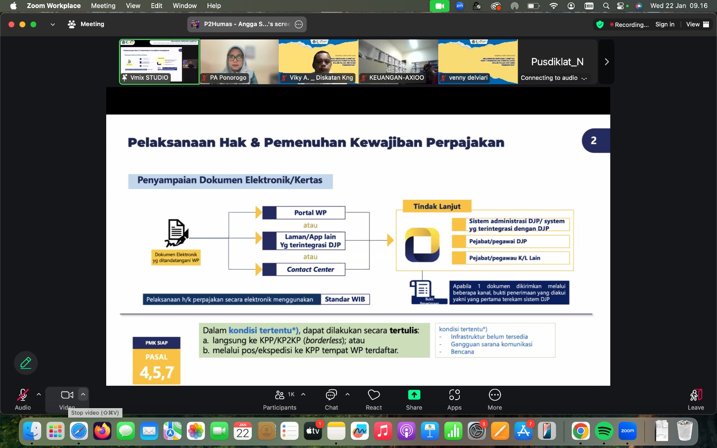Switch layout using the View button
Viewport: 717px width, 448px height.
pyautogui.click(x=697, y=24)
